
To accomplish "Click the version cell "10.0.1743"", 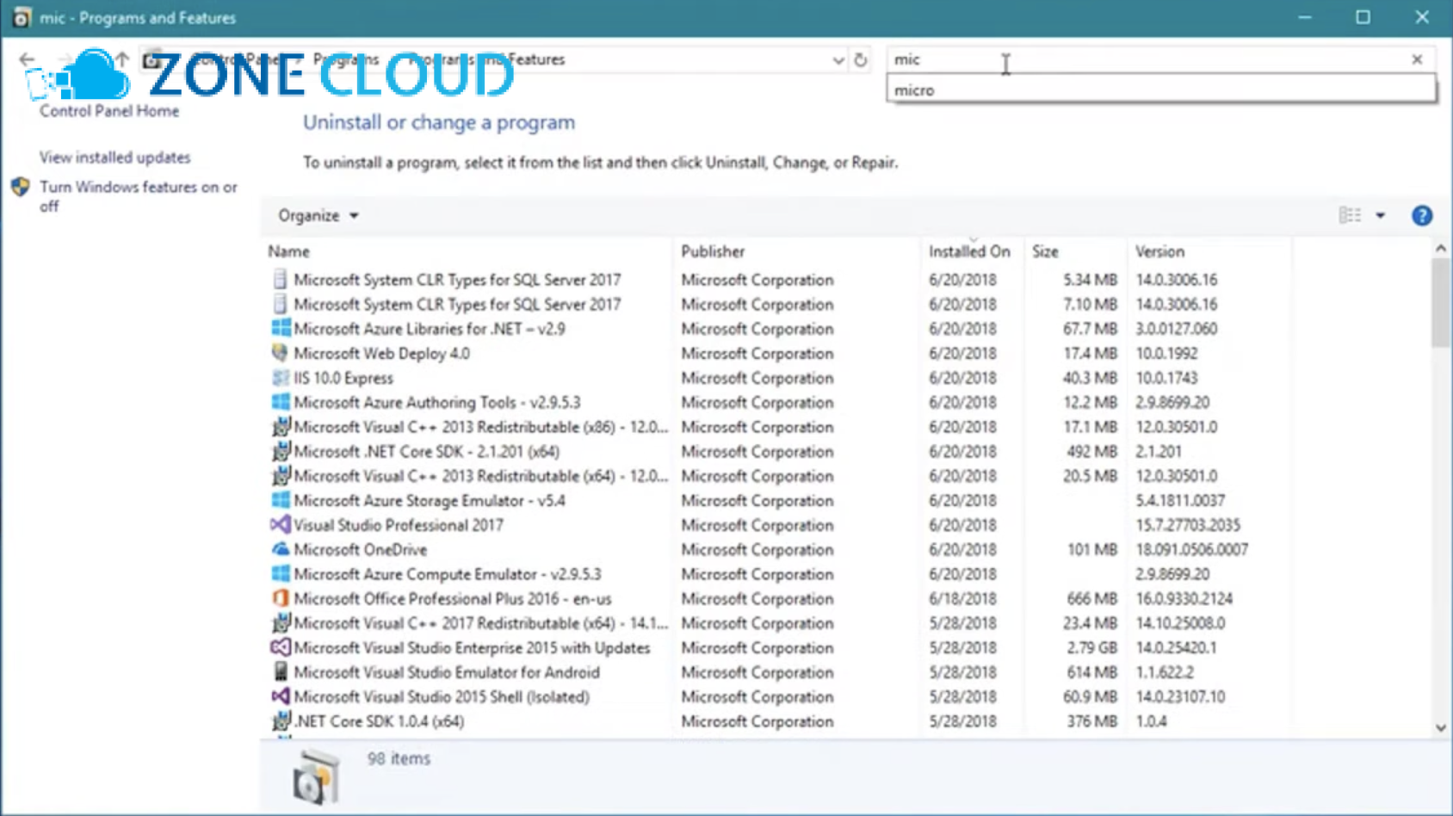I will click(1166, 378).
